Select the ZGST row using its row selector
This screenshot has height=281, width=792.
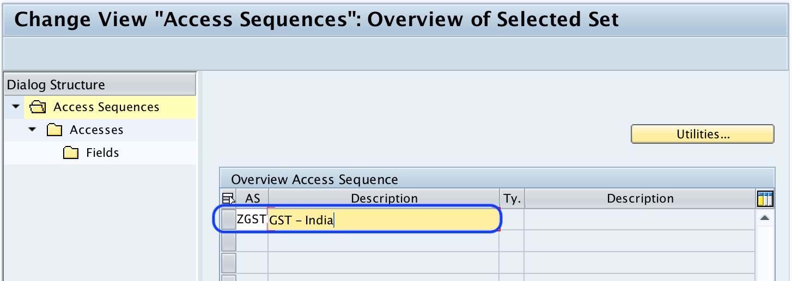pyautogui.click(x=229, y=219)
